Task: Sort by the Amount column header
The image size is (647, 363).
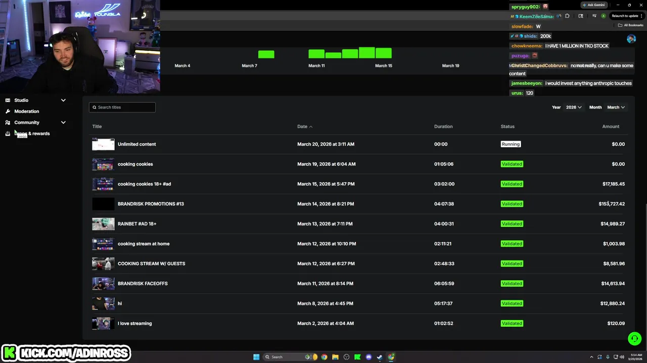Action: [x=611, y=127]
